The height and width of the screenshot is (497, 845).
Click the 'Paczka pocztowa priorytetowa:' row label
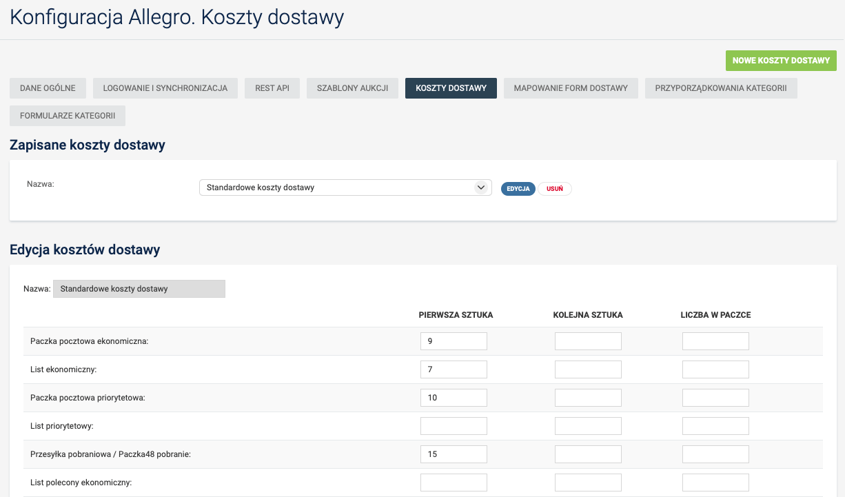88,398
